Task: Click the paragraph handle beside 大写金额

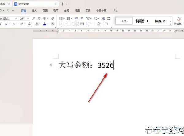Action: point(51,65)
